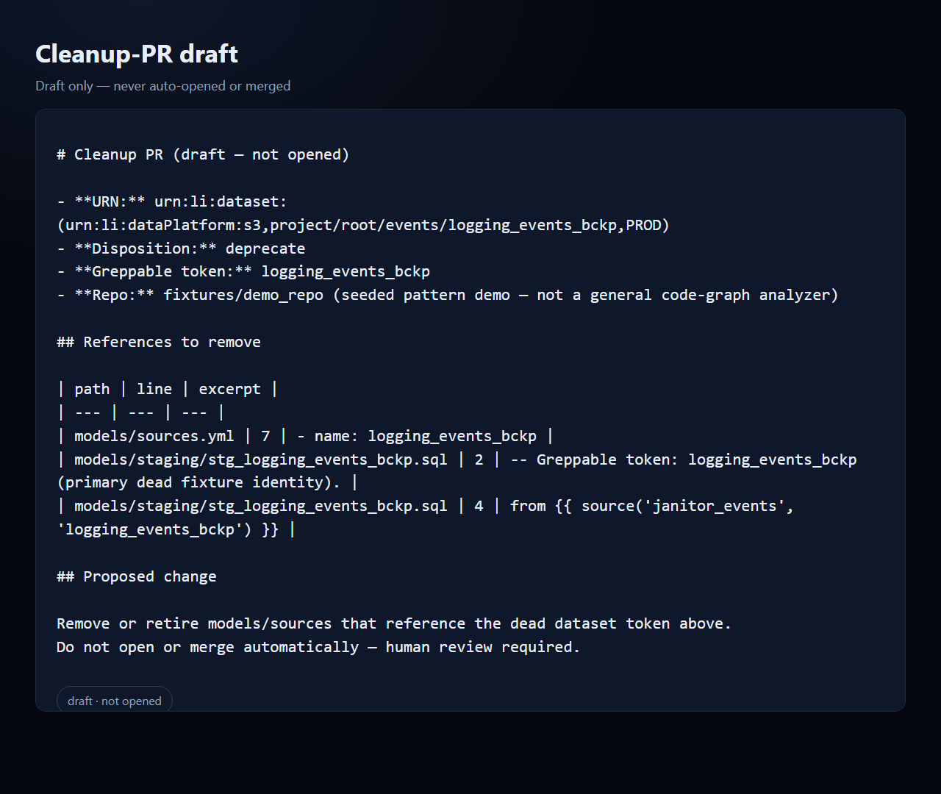Click the table separator row of dashes
The height and width of the screenshot is (794, 941).
click(x=140, y=412)
